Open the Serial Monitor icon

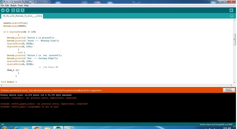tap(231, 10)
